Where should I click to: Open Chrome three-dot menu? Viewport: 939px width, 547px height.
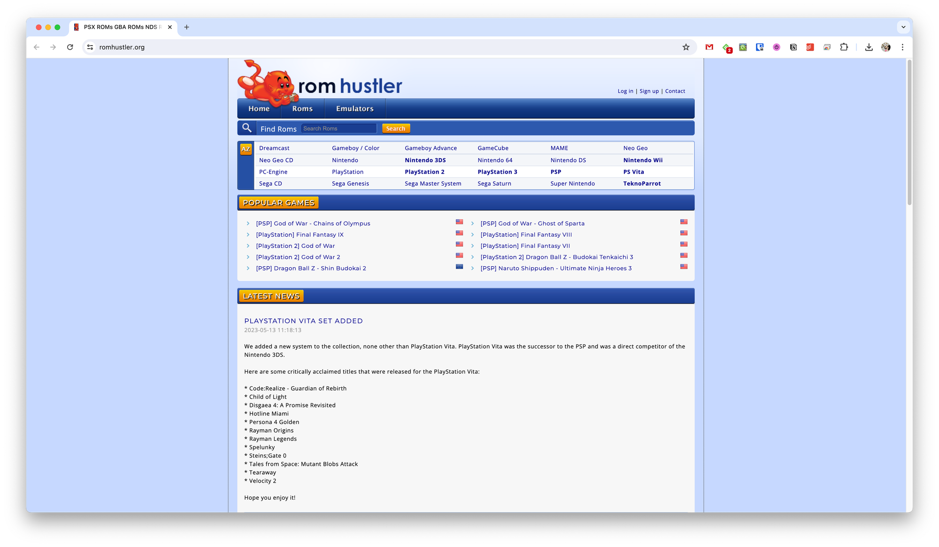click(x=902, y=47)
